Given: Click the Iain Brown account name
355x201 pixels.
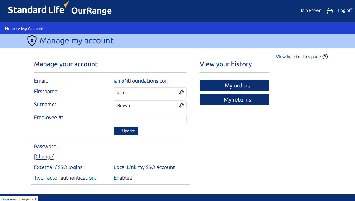Looking at the screenshot, I should (311, 10).
